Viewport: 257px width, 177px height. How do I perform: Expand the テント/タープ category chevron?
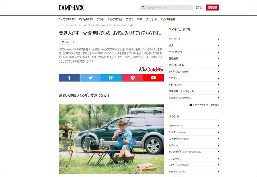click(218, 39)
